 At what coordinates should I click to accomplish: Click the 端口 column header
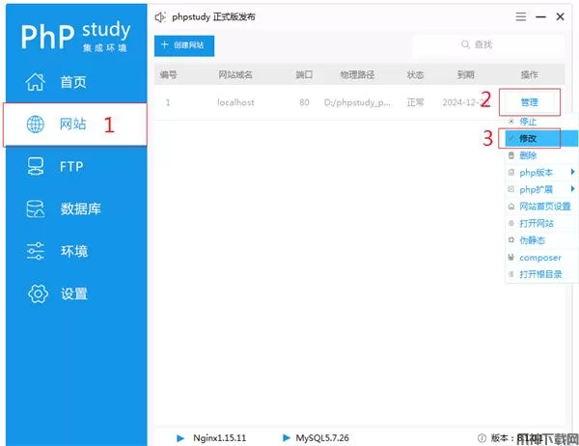click(x=304, y=75)
